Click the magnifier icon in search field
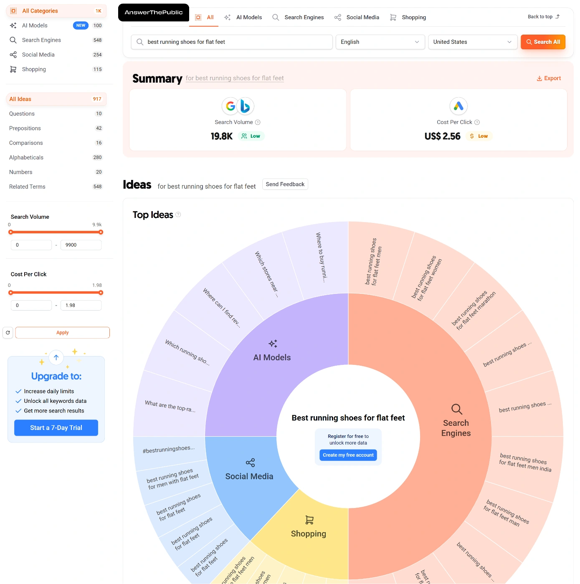580x584 pixels. click(140, 42)
